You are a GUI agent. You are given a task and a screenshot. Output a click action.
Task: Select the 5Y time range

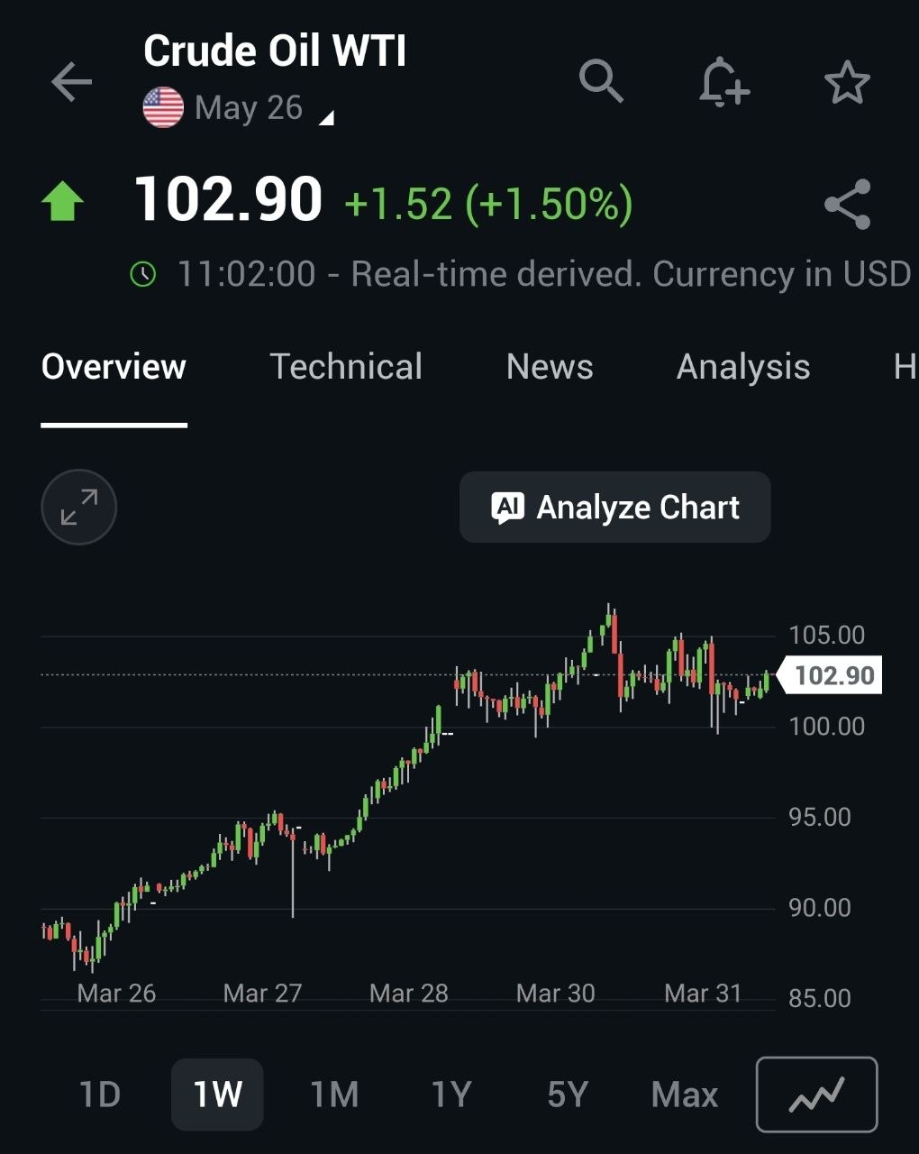click(x=568, y=1094)
